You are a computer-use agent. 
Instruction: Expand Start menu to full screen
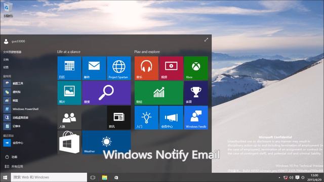pyautogui.click(x=206, y=39)
